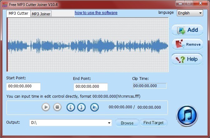
Task: Minimize the Free MP3 Cutter Joiner window
Action: click(180, 3)
